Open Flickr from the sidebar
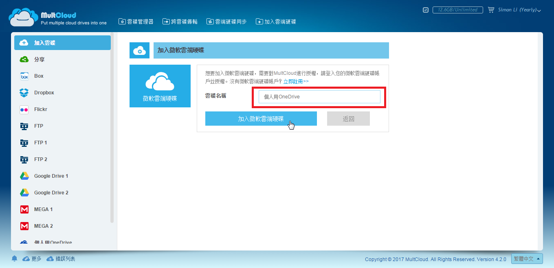 click(x=41, y=109)
